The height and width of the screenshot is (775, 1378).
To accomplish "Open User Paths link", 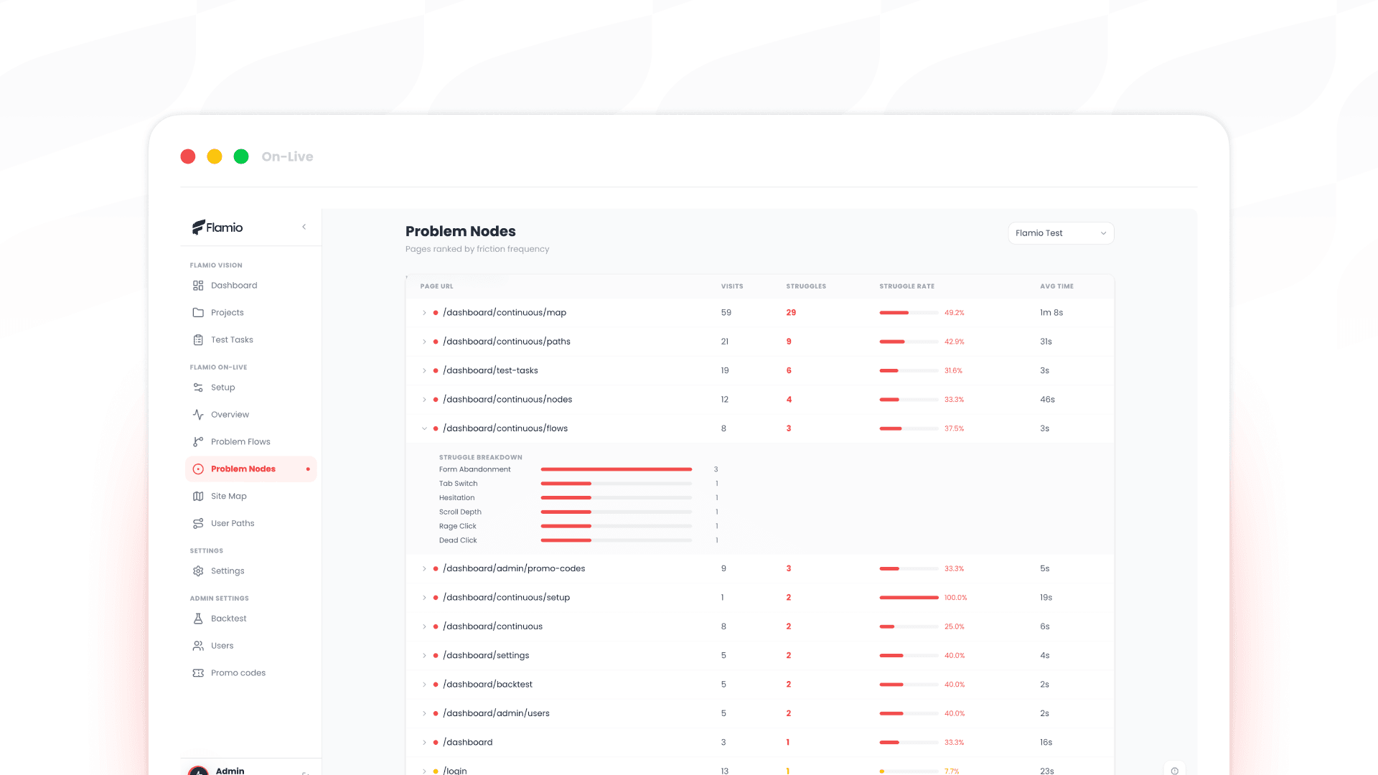I will coord(250,524).
